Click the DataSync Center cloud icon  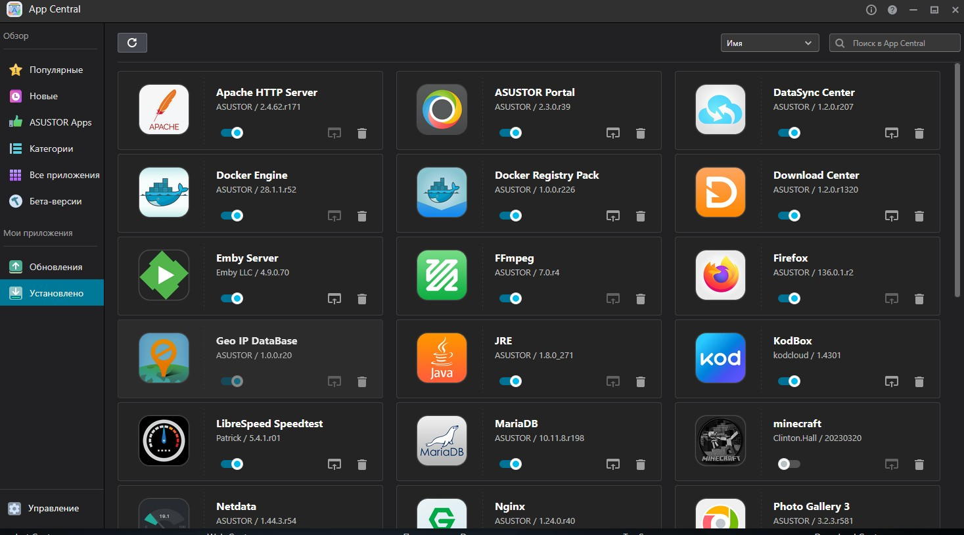[721, 110]
